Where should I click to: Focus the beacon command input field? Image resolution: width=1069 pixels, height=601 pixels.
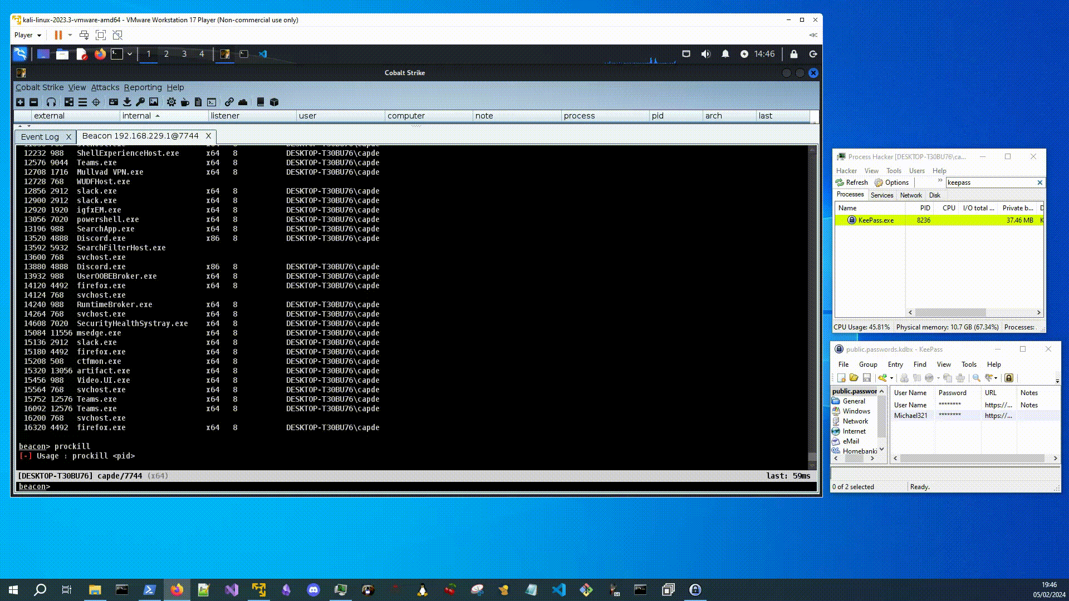(433, 487)
